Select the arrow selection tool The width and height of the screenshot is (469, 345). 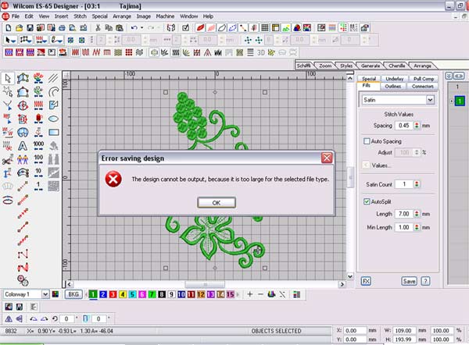click(x=7, y=78)
